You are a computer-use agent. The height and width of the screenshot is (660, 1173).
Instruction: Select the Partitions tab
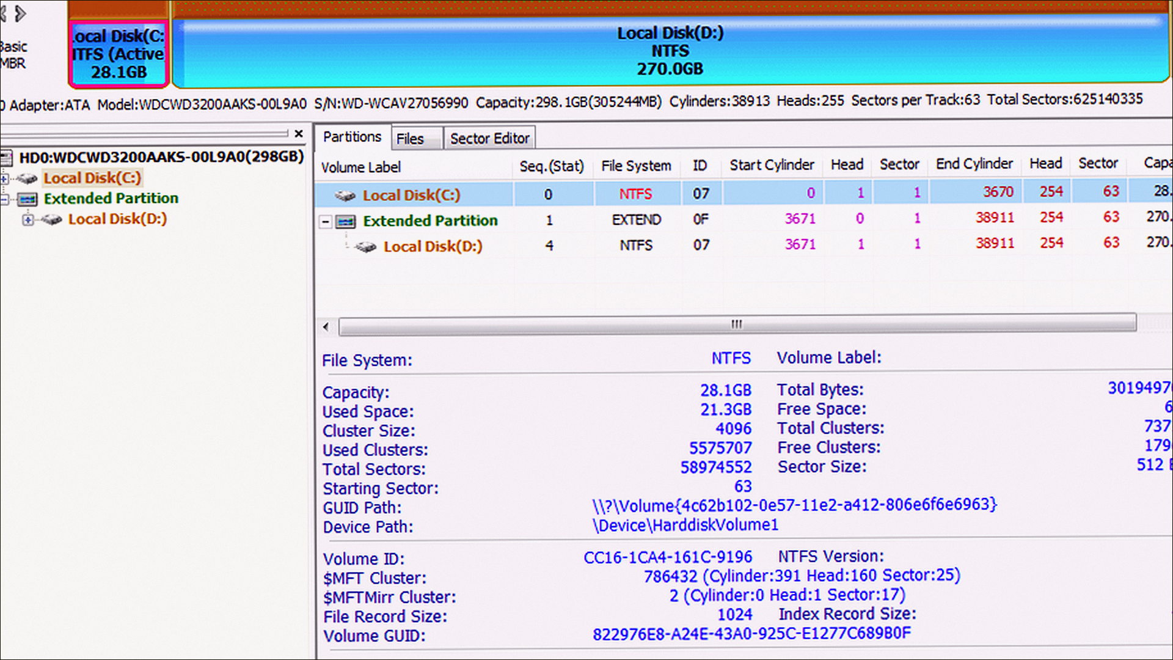[353, 137]
